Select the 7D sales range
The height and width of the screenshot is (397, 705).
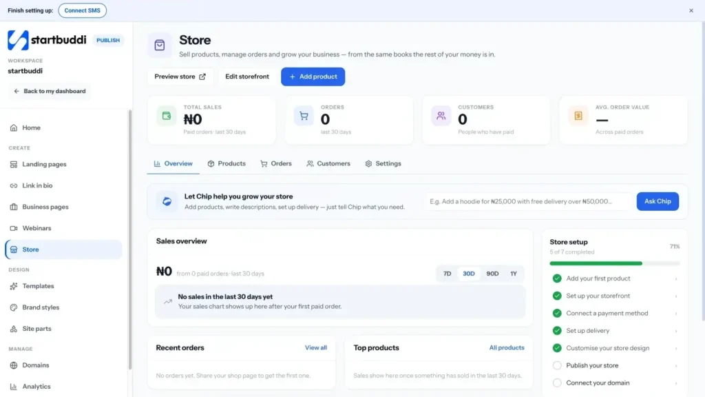[x=447, y=274]
